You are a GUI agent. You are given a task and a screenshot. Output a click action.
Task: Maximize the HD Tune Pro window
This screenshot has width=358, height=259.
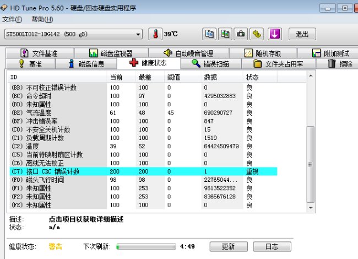pos(345,8)
